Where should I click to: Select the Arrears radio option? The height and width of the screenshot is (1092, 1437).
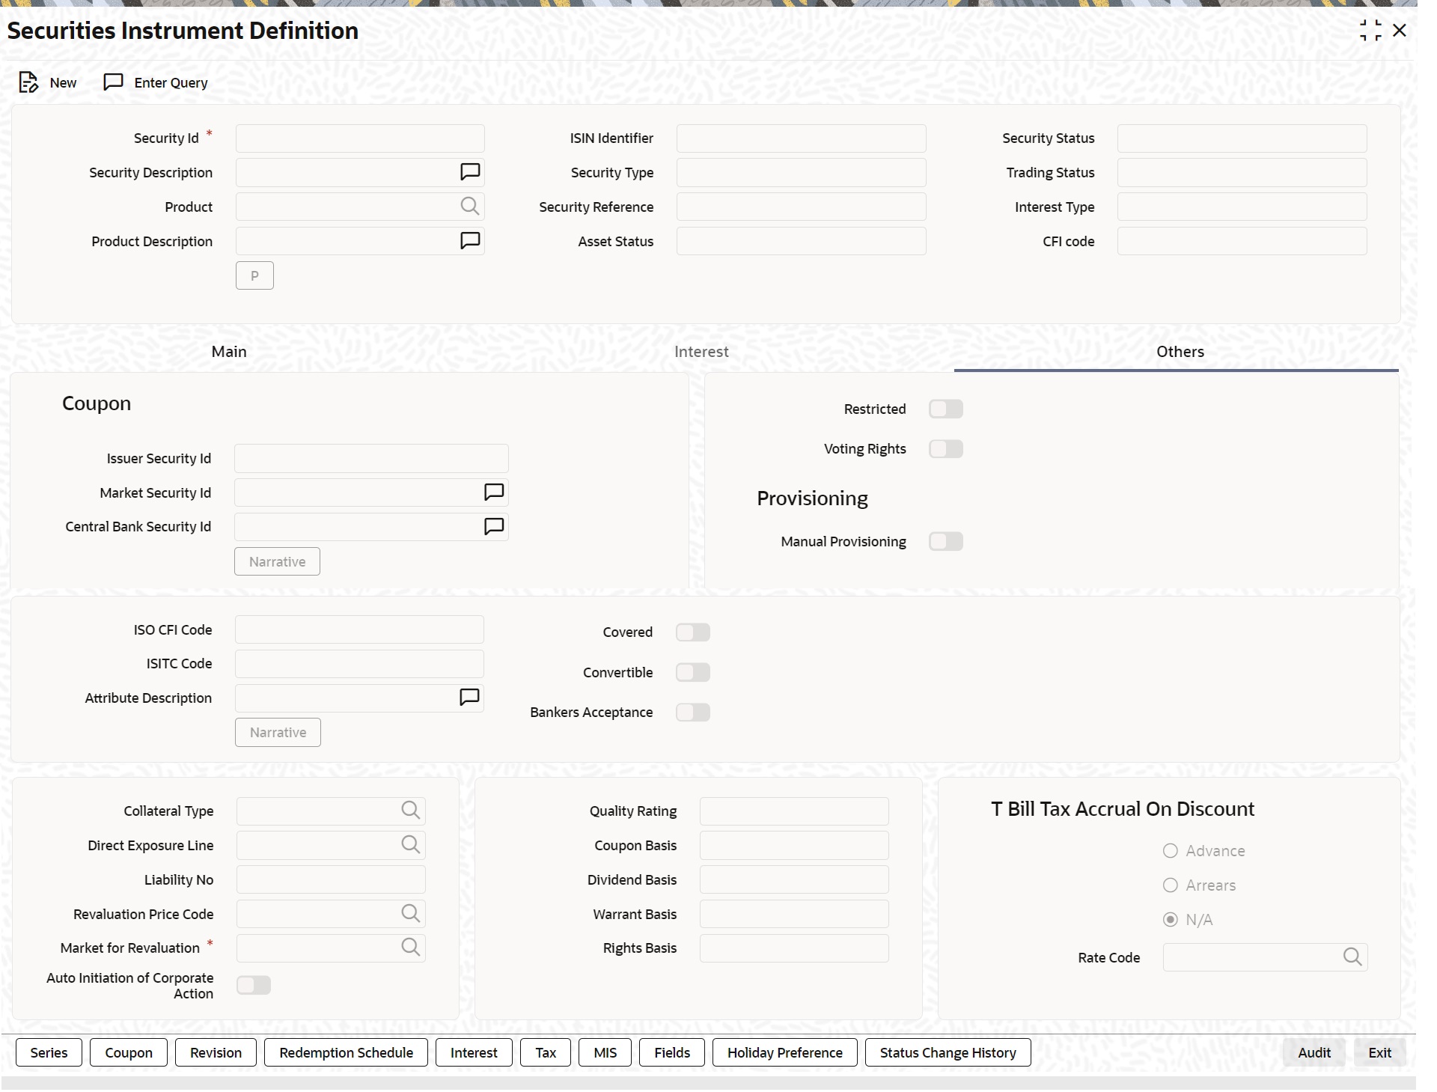click(x=1170, y=885)
